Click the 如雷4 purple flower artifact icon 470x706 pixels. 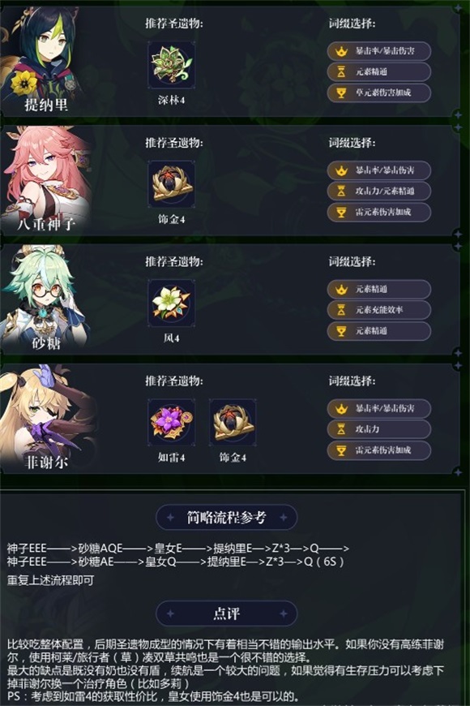[x=171, y=423]
